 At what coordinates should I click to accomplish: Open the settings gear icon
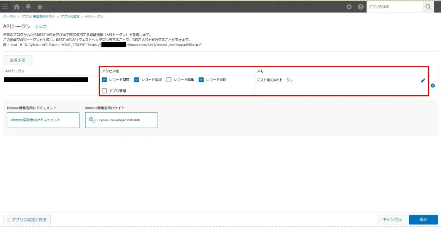[x=349, y=7]
